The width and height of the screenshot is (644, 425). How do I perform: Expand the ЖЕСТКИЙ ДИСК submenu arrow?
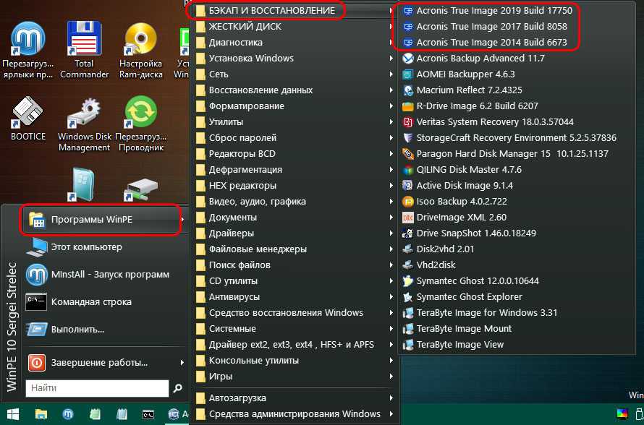point(391,27)
